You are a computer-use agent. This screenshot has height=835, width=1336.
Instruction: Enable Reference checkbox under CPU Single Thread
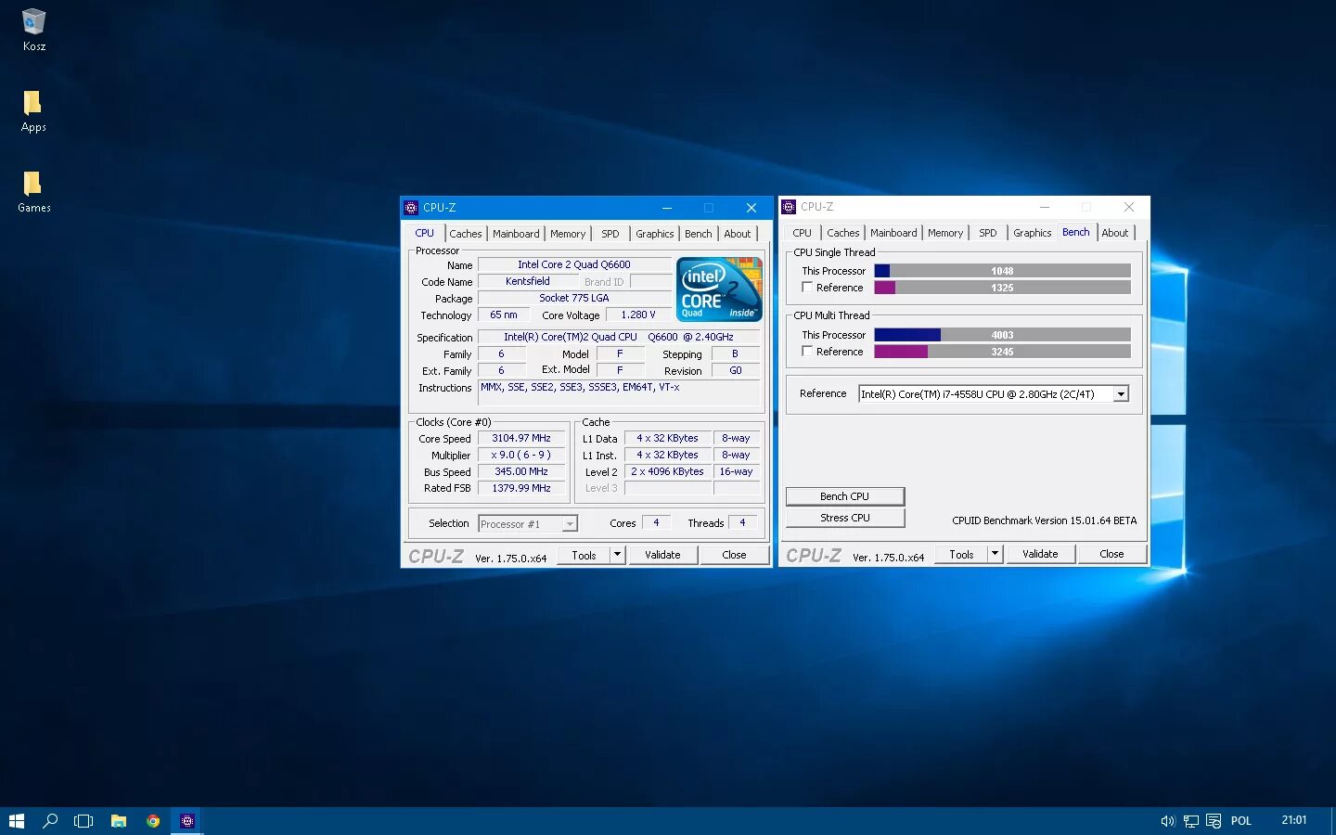pos(807,288)
